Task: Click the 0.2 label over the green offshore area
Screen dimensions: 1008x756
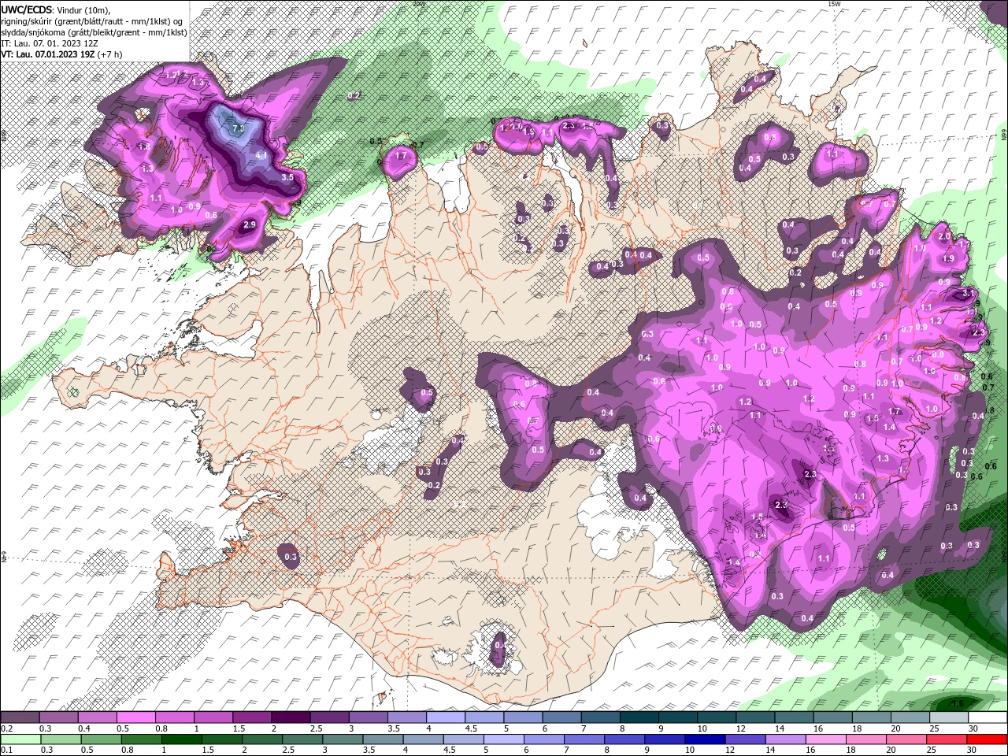Action: point(354,95)
